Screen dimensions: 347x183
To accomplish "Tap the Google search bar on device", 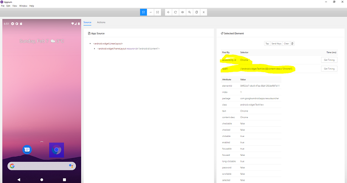I will 42,166.
